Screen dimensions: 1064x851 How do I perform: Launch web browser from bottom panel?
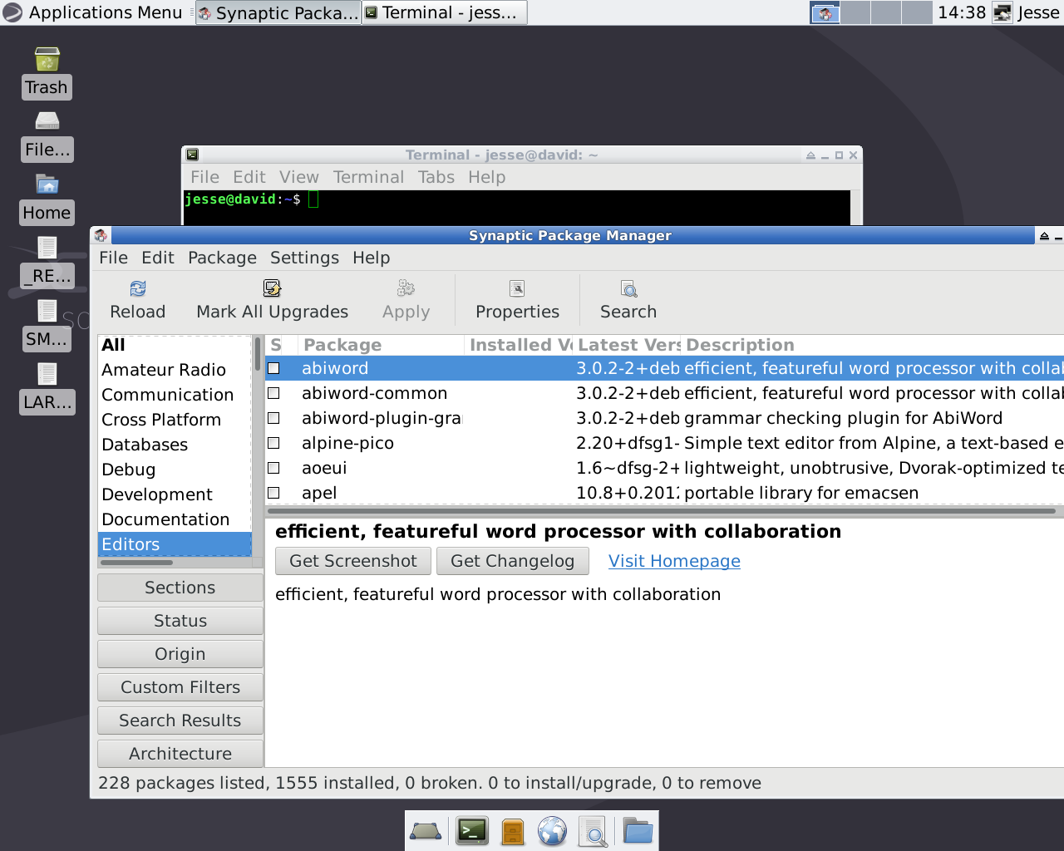552,831
